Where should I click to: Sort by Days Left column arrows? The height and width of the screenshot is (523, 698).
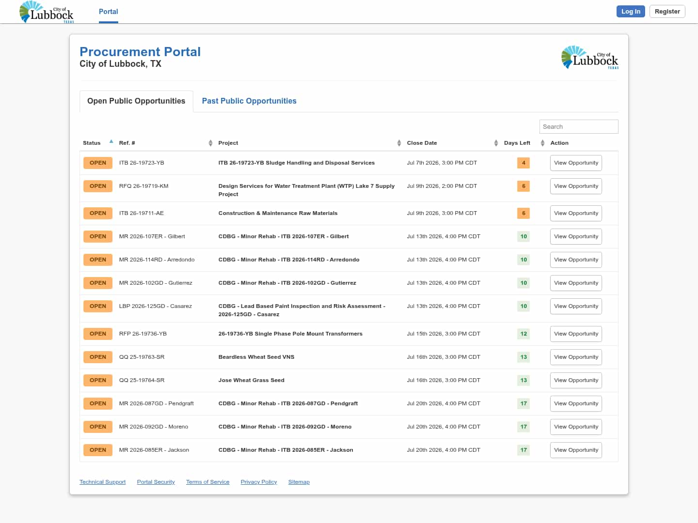542,143
